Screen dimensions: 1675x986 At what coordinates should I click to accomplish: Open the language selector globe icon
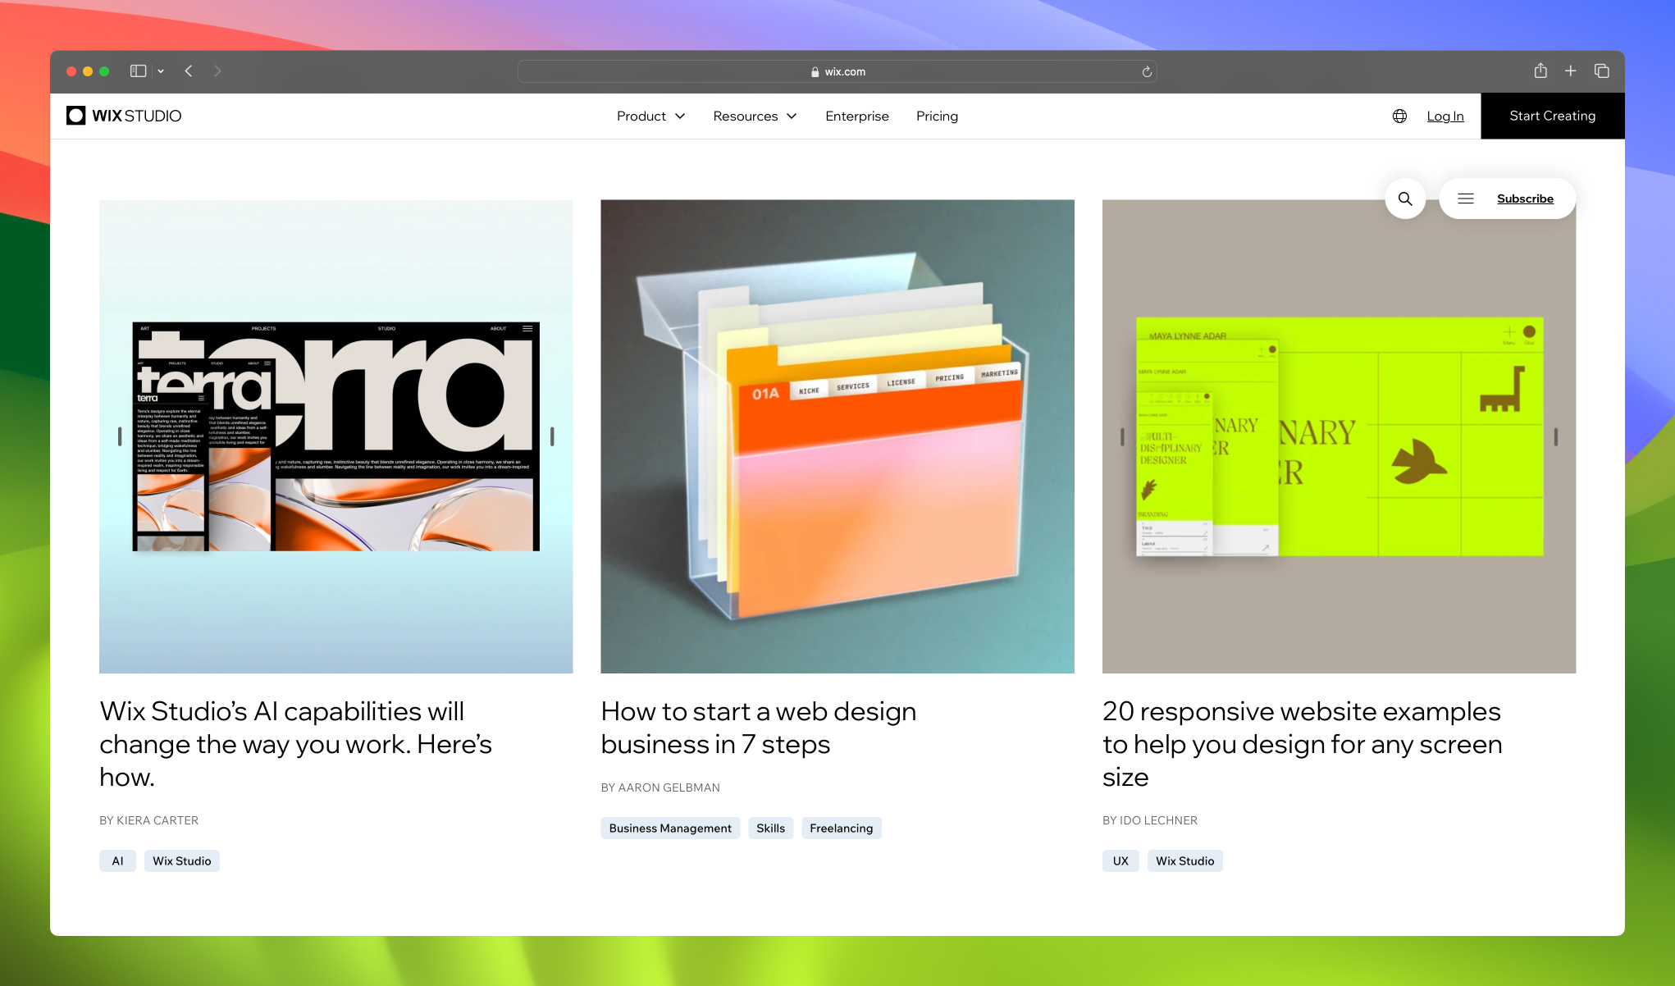(1399, 116)
